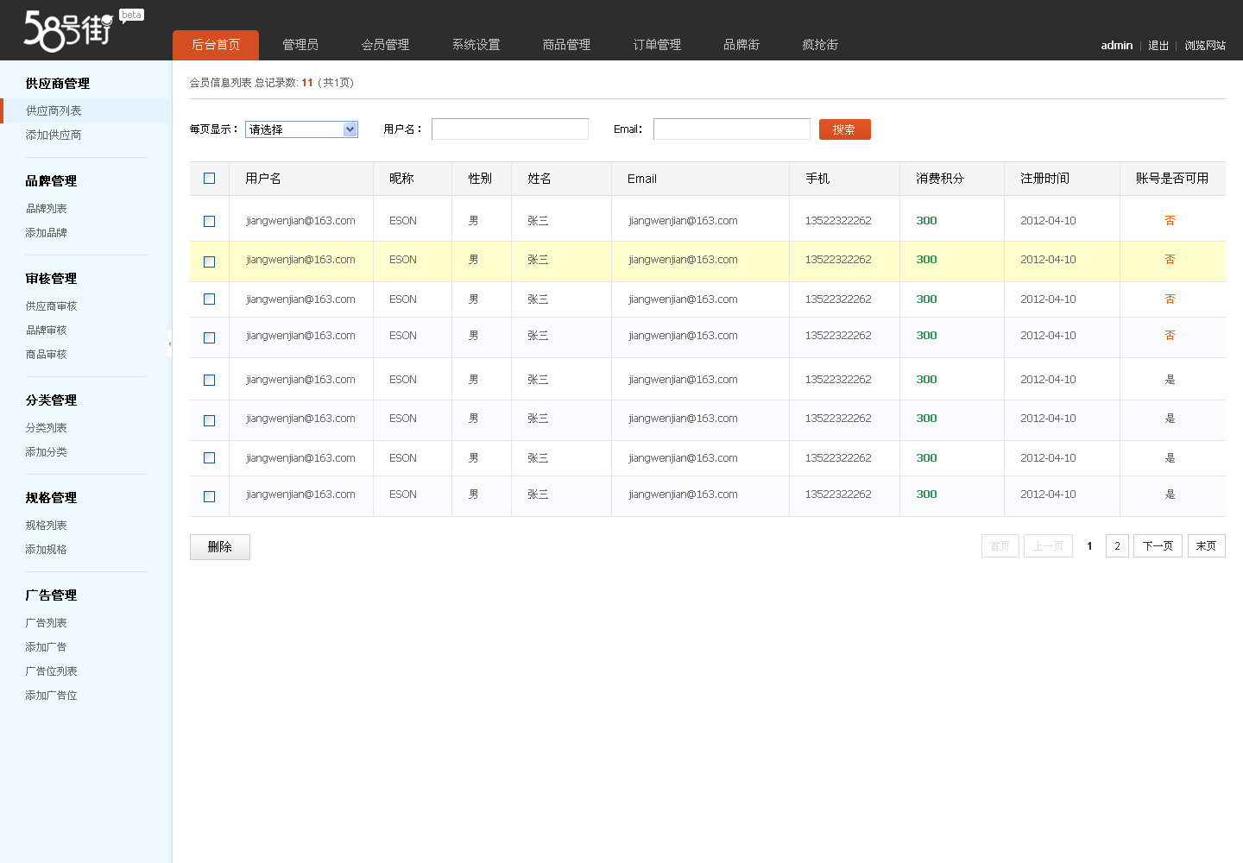This screenshot has width=1243, height=863.
Task: Collapse the left sidebar with the handle arrow
Action: [x=169, y=343]
